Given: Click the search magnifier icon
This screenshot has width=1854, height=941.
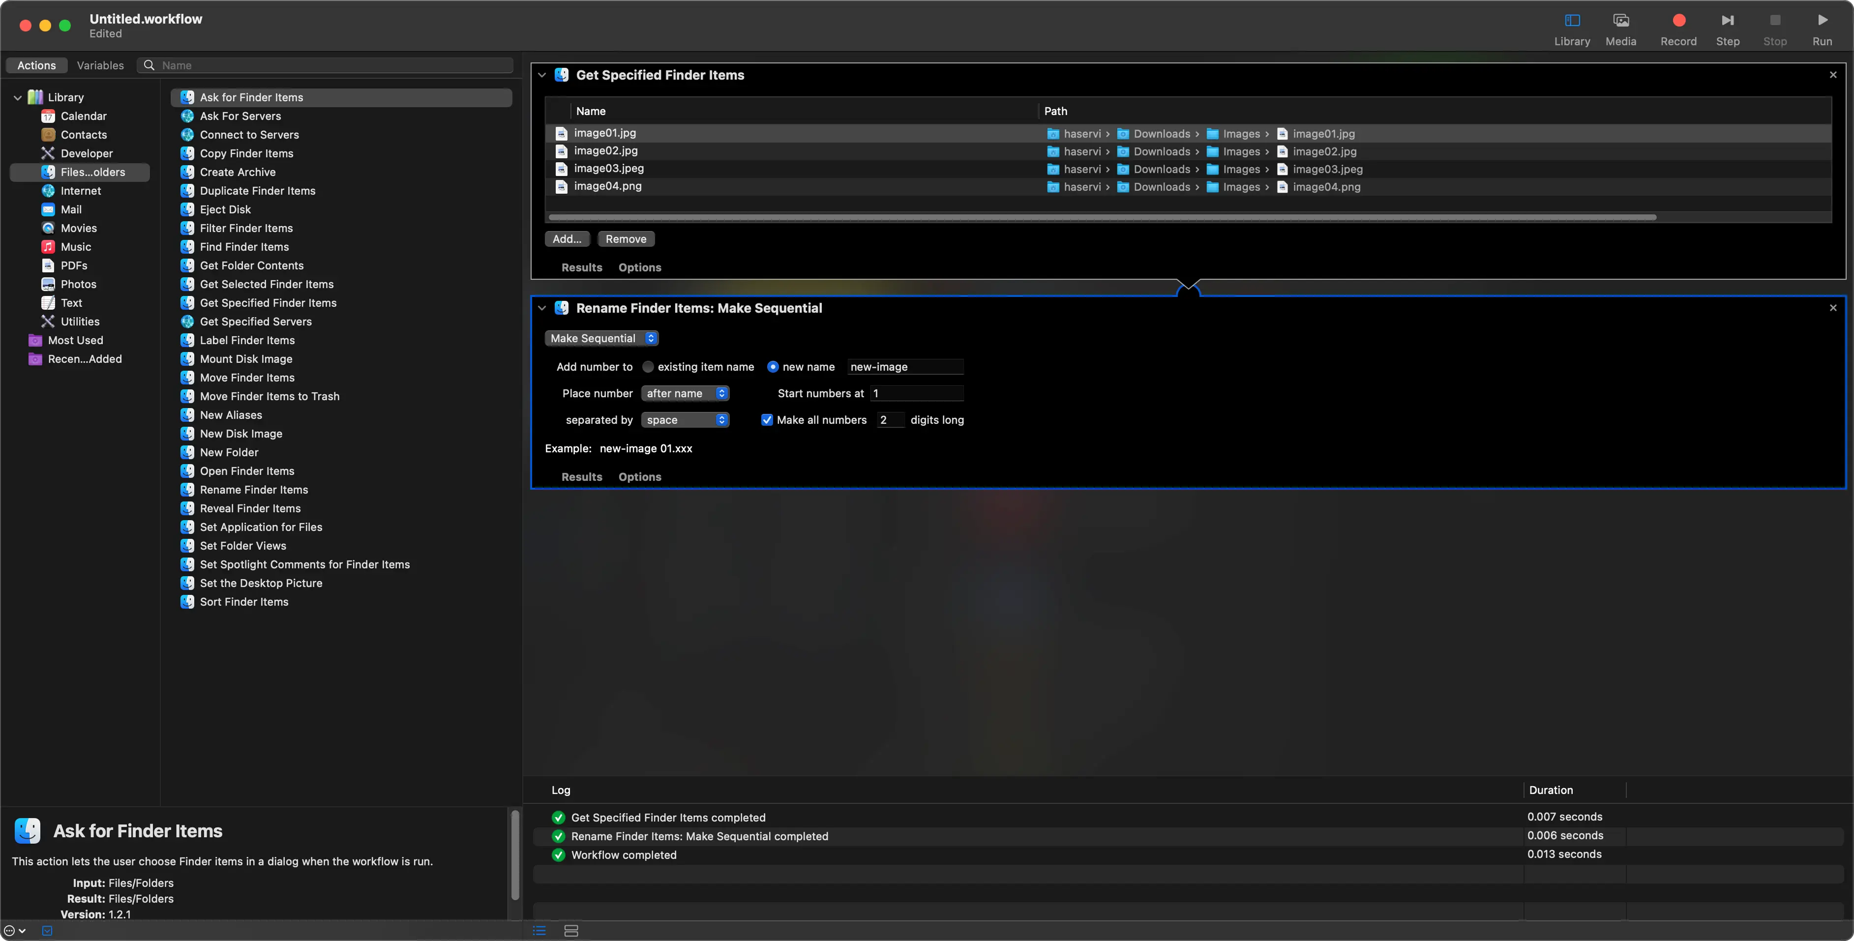Looking at the screenshot, I should coord(149,65).
